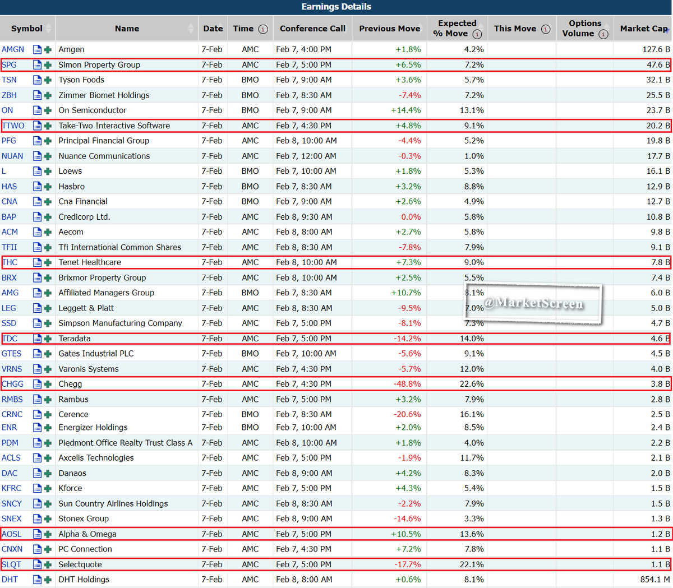Sort by the Market Cap column header
The height and width of the screenshot is (588, 673).
pyautogui.click(x=643, y=29)
